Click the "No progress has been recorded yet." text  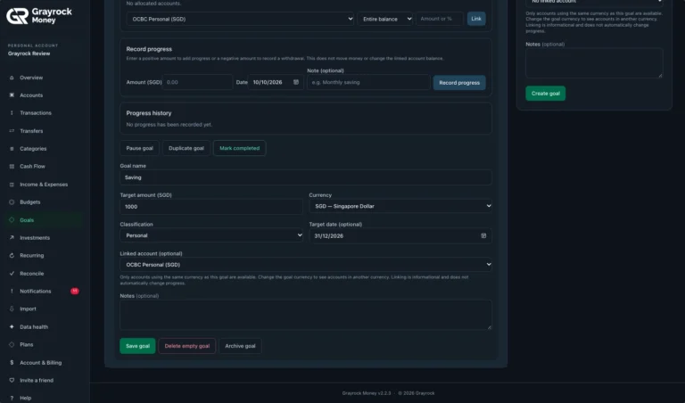pyautogui.click(x=169, y=125)
